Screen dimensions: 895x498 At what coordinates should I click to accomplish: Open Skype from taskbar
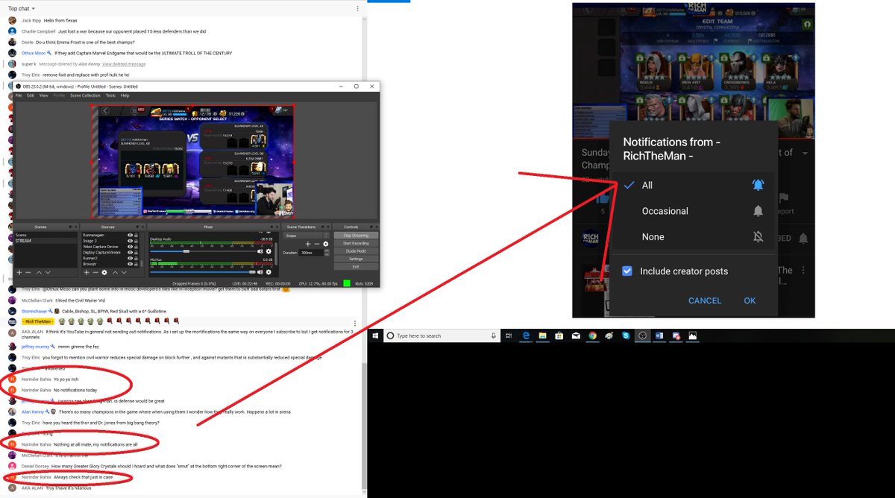626,336
